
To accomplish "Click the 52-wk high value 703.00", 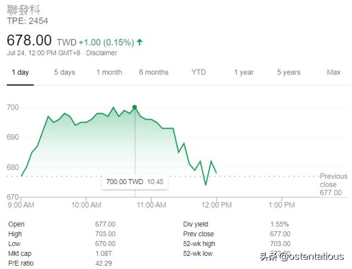I will pyautogui.click(x=280, y=244).
